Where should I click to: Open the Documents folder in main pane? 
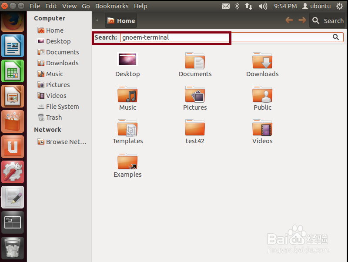pyautogui.click(x=195, y=65)
